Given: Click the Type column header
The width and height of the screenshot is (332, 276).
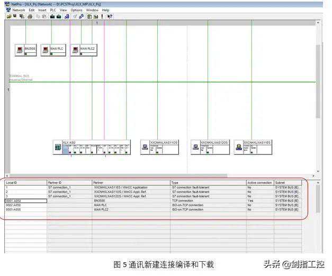Looking at the screenshot, I should 208,183.
